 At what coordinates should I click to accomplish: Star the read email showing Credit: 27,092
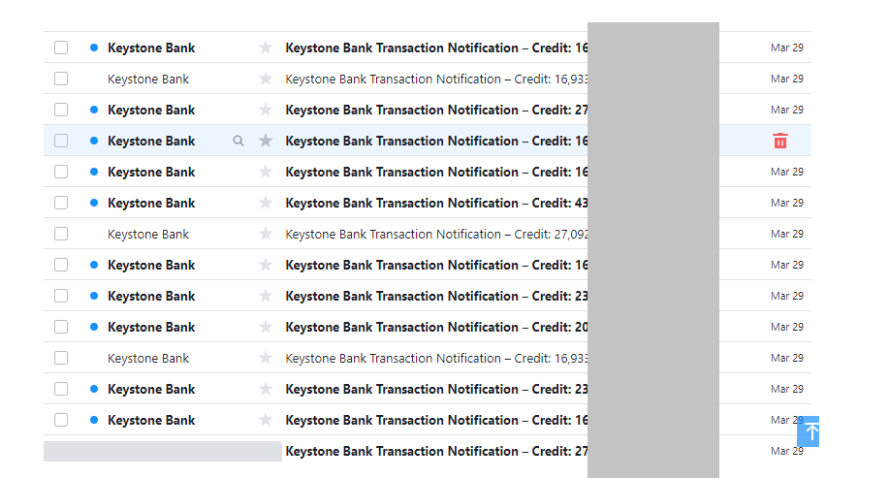point(266,235)
